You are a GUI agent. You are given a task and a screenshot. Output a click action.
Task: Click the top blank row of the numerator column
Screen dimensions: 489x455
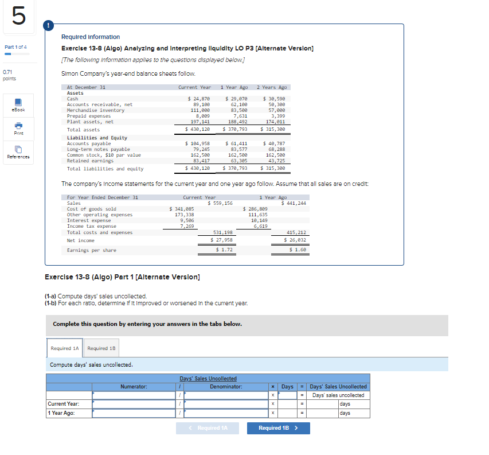tap(134, 394)
